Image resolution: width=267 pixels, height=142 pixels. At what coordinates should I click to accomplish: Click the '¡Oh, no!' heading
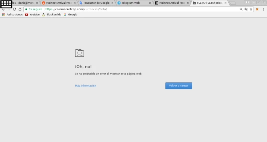point(83,66)
